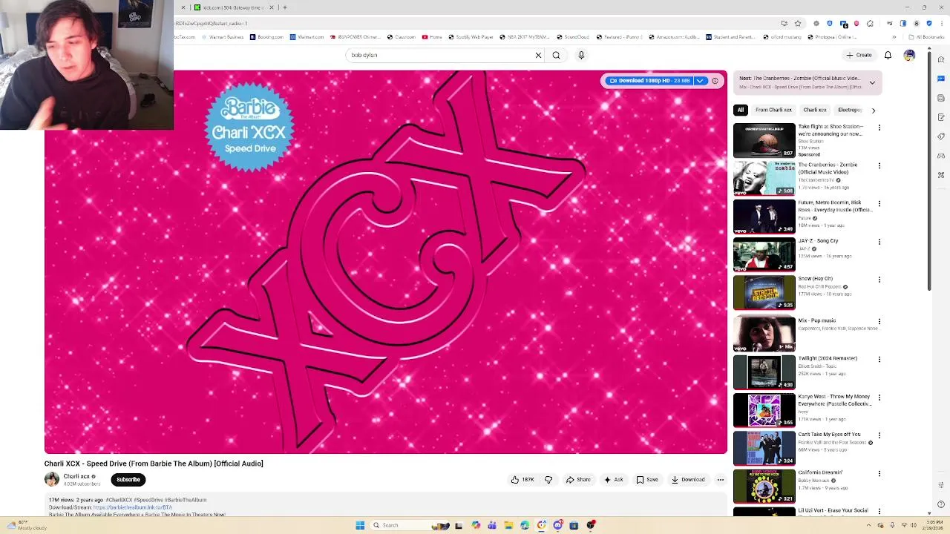Image resolution: width=950 pixels, height=534 pixels.
Task: Open options menu for Snow (Hey Oh)
Action: pyautogui.click(x=879, y=280)
